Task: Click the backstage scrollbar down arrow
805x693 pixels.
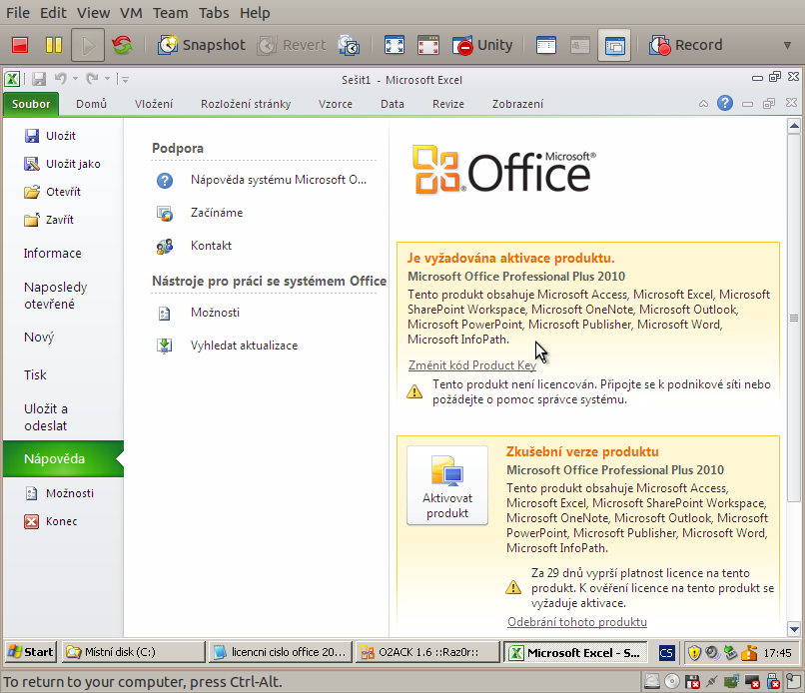Action: coord(794,629)
